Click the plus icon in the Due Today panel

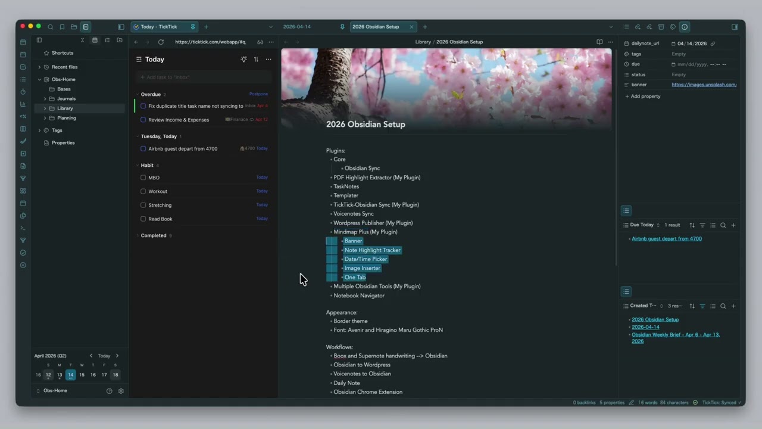733,225
